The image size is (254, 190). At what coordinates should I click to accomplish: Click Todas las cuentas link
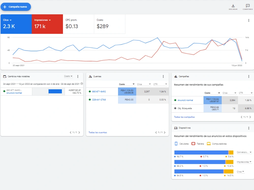point(98,132)
